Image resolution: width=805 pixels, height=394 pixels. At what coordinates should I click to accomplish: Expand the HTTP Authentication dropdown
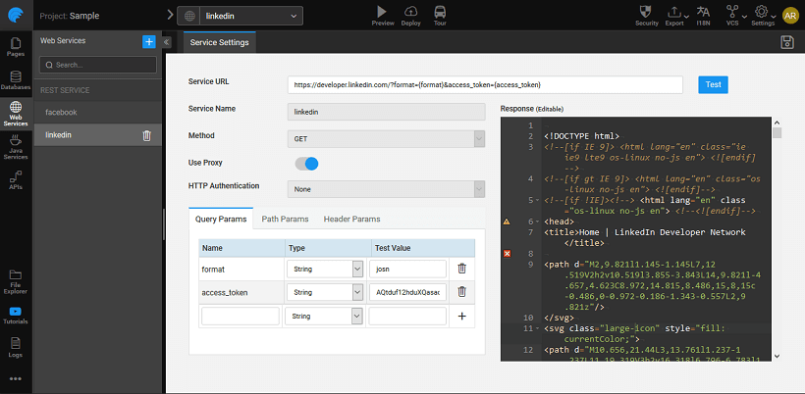click(386, 190)
